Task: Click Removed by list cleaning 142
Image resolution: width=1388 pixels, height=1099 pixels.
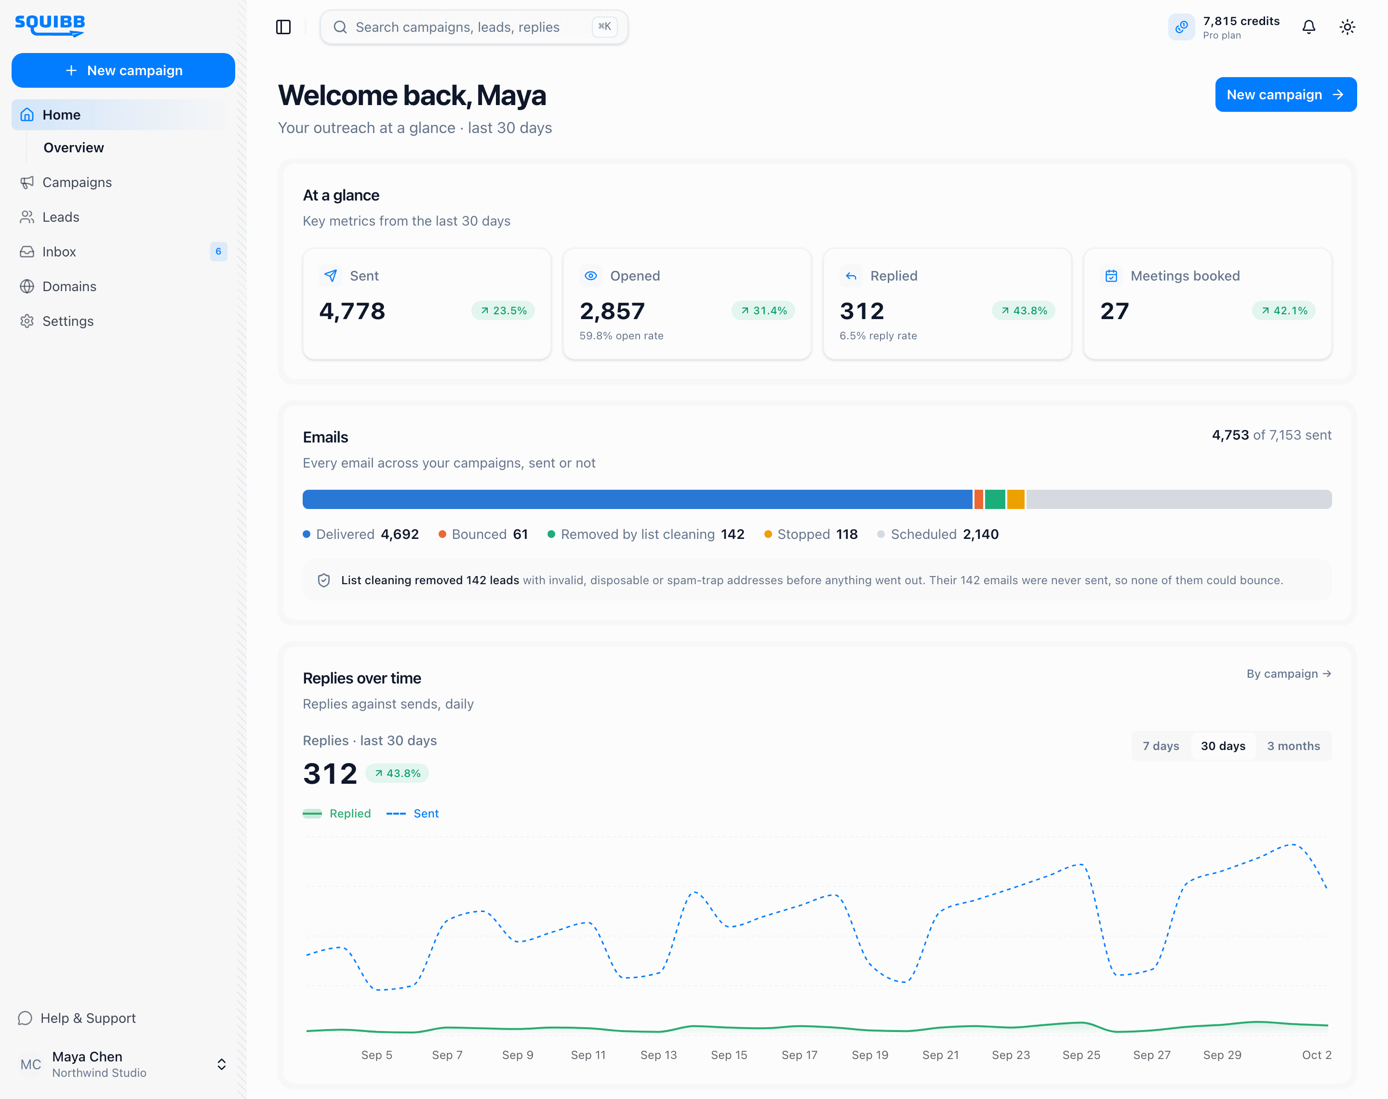Action: pos(645,534)
